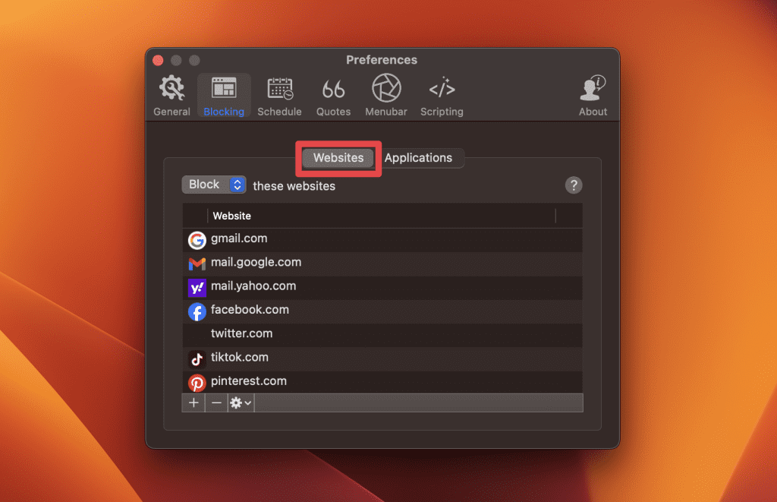Switch to the Websites tab

[x=338, y=158]
